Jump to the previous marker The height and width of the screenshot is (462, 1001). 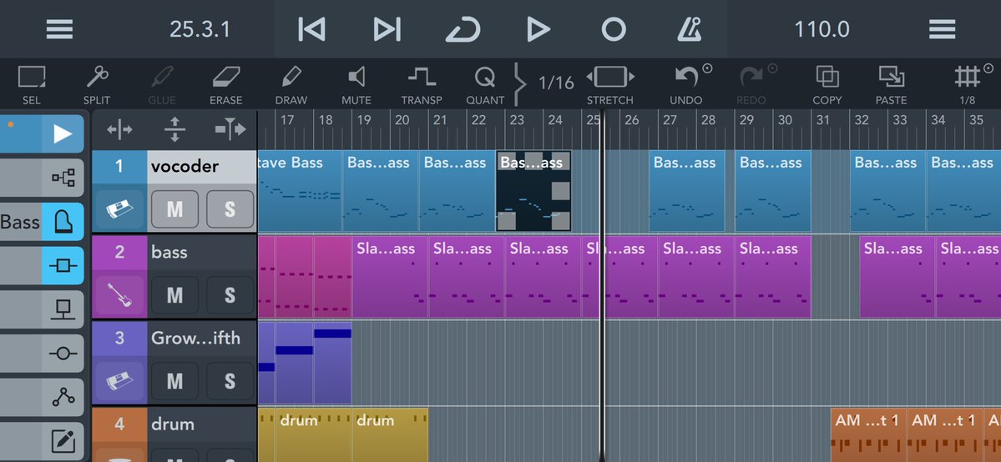(x=311, y=29)
